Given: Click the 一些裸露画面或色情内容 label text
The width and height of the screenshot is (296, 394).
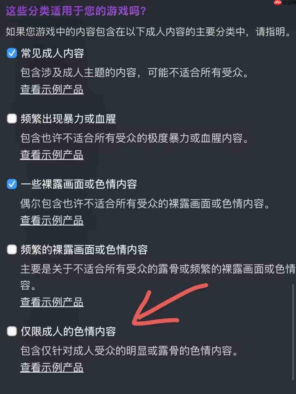Looking at the screenshot, I should (x=79, y=184).
